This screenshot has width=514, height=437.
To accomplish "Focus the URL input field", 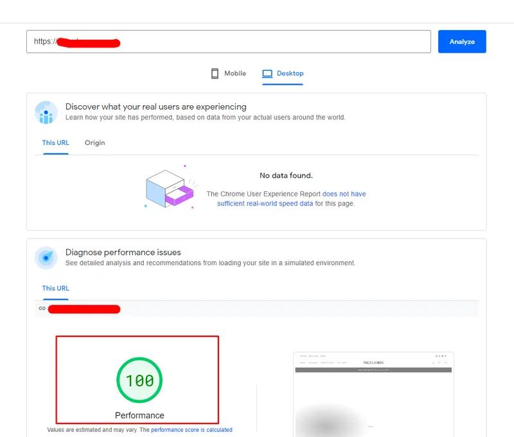I will (229, 42).
